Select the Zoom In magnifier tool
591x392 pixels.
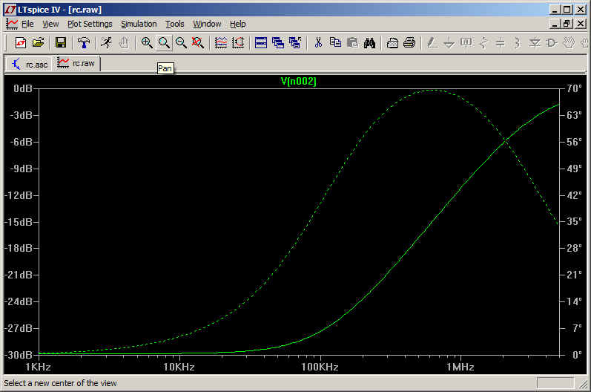click(x=147, y=43)
